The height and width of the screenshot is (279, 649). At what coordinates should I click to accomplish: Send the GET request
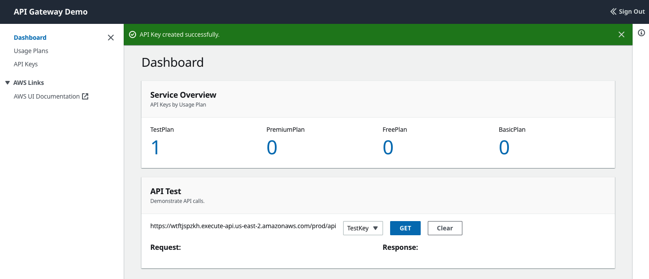(x=405, y=228)
